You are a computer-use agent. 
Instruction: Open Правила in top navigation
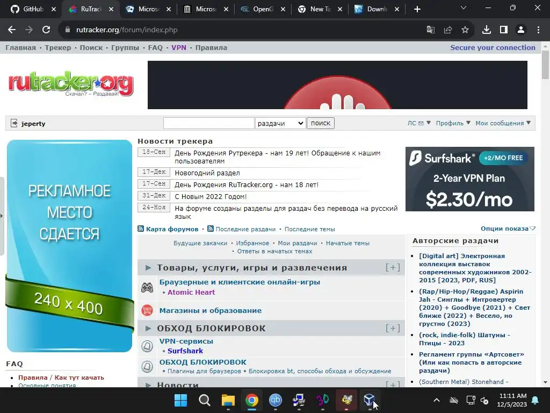click(x=211, y=47)
